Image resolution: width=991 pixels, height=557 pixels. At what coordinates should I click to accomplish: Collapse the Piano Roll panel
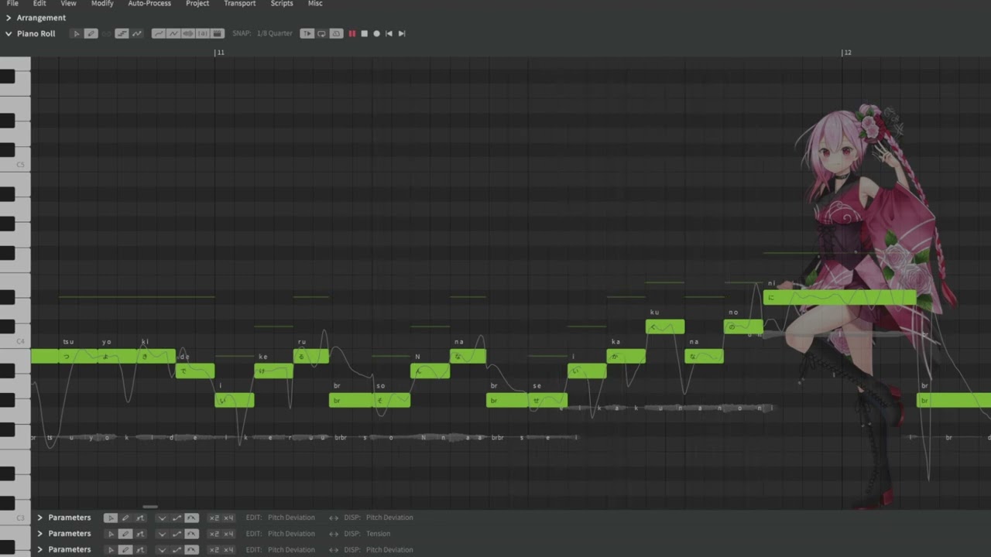click(x=9, y=33)
